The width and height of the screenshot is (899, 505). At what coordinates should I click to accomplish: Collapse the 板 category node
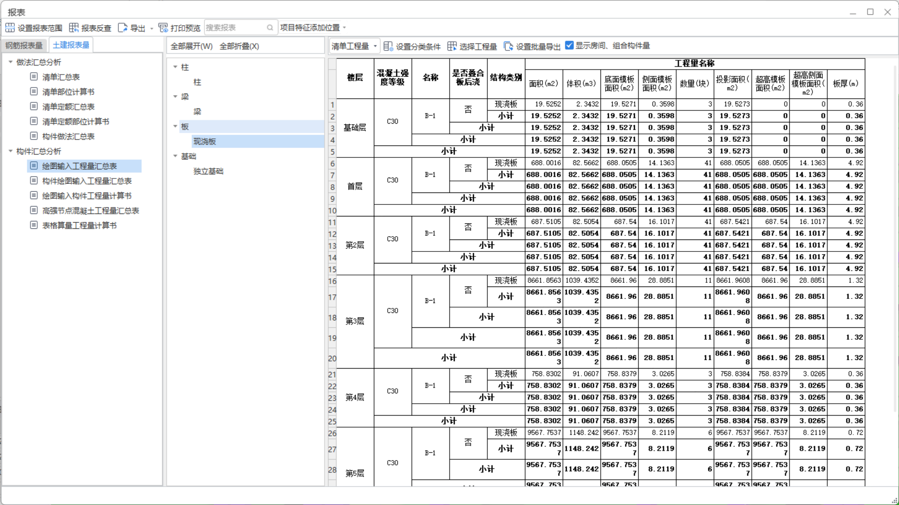pos(175,126)
